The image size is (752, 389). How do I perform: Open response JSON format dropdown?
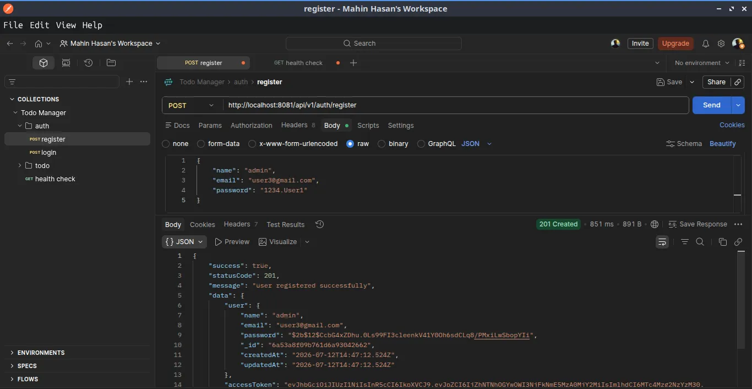[x=184, y=242]
